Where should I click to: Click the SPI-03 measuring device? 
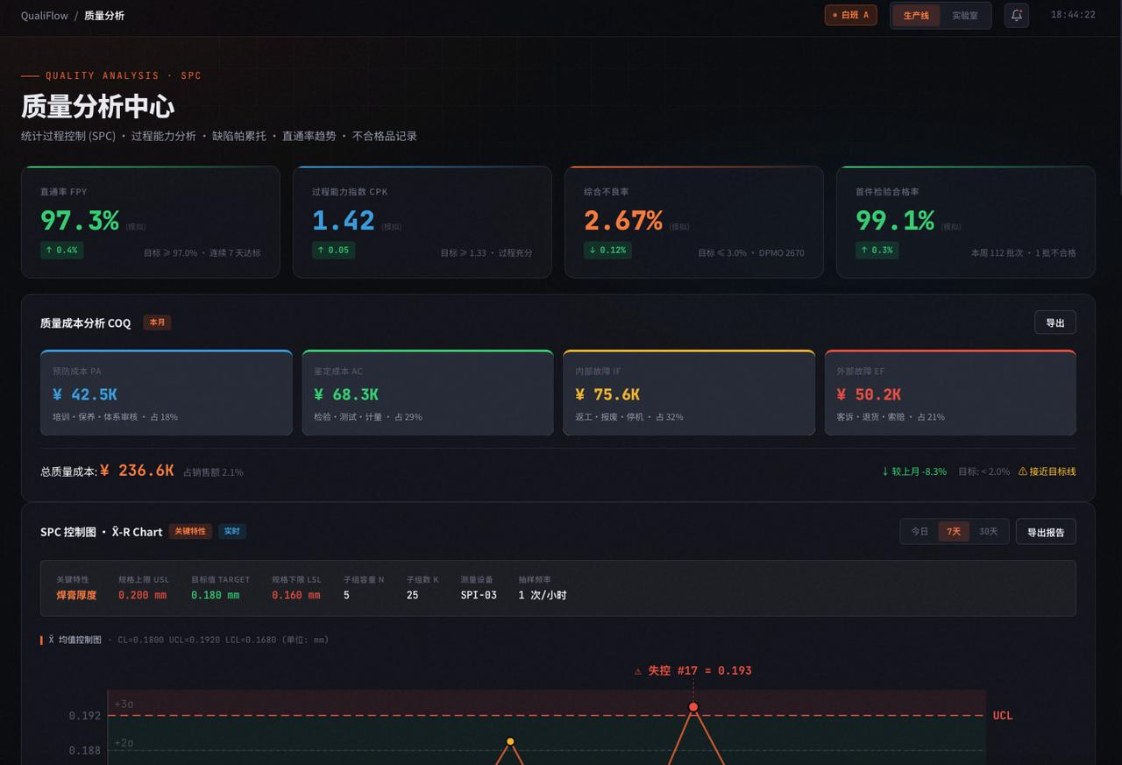[479, 595]
